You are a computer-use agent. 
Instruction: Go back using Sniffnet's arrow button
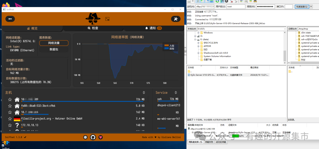click(10, 19)
